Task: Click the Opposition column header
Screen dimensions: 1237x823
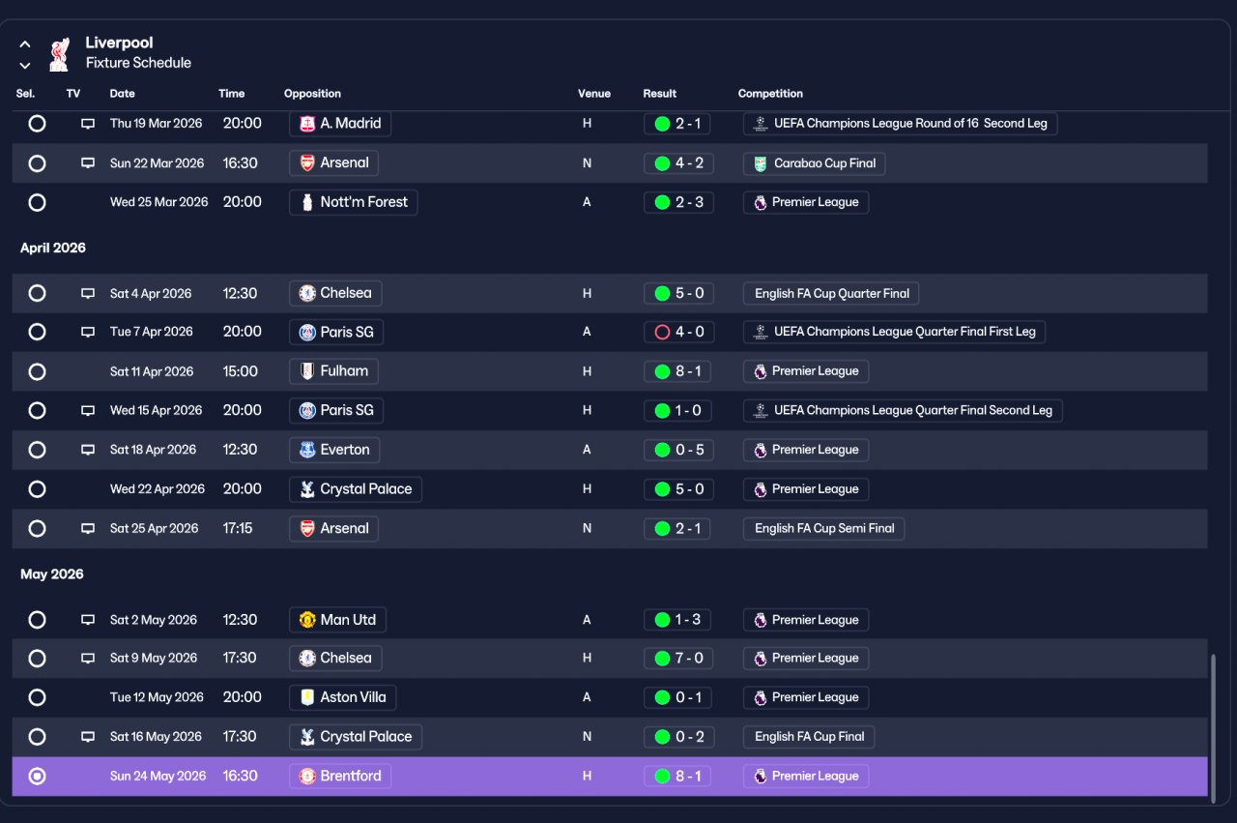Action: [x=312, y=94]
